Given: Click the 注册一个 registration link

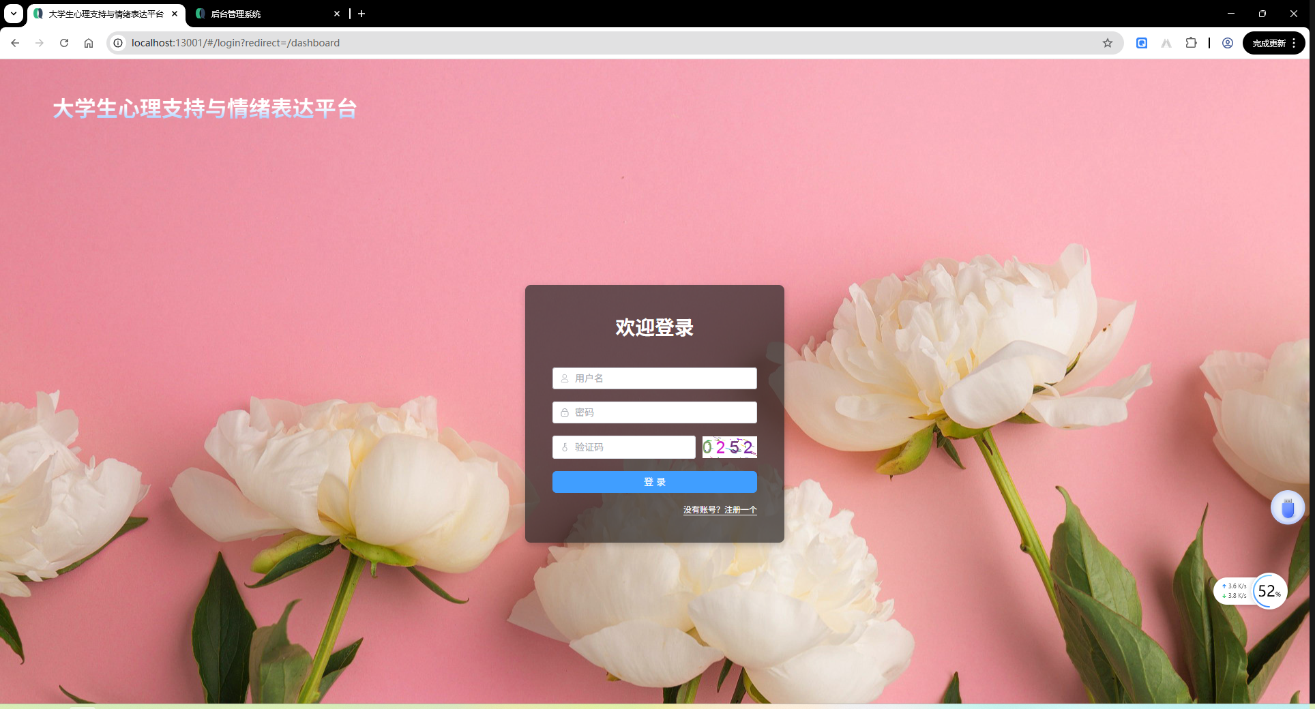Looking at the screenshot, I should pos(739,510).
